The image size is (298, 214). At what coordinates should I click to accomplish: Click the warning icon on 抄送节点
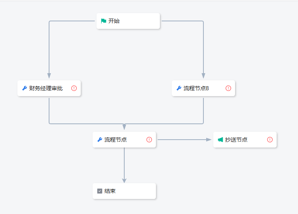click(270, 140)
